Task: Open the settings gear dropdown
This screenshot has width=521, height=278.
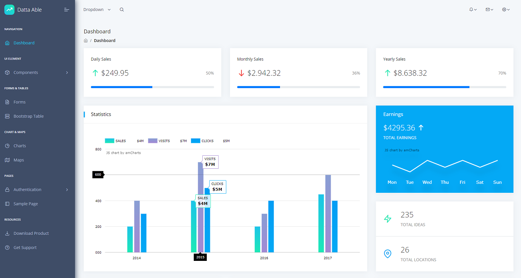Action: 504,9
